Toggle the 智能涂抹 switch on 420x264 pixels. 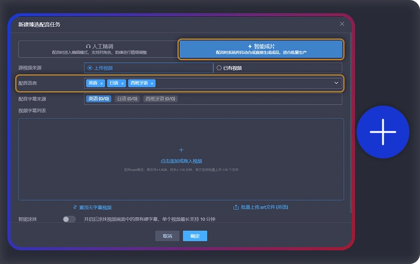coord(69,219)
